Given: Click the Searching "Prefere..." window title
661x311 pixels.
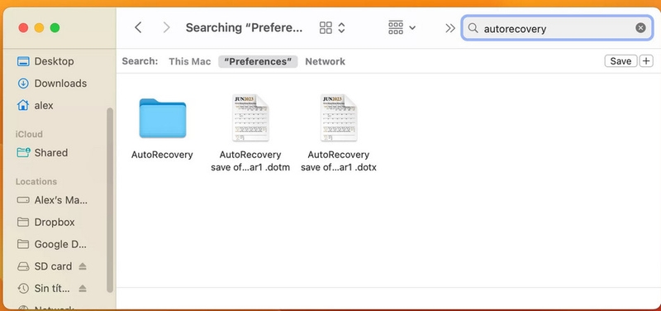Looking at the screenshot, I should (244, 28).
